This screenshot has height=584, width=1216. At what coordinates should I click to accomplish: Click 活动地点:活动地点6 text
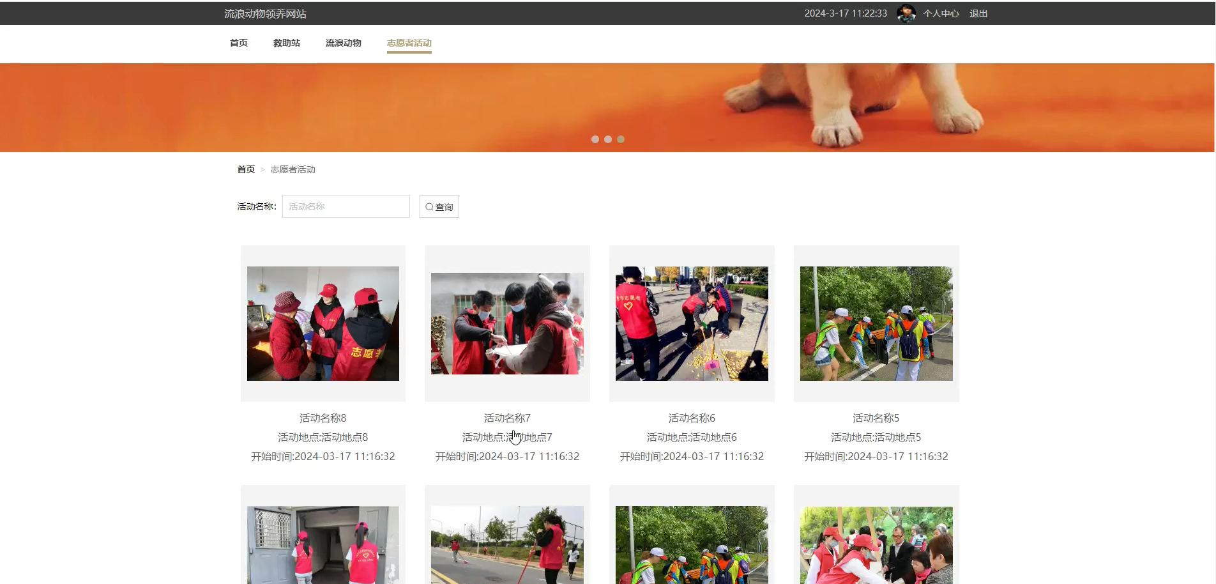point(692,437)
